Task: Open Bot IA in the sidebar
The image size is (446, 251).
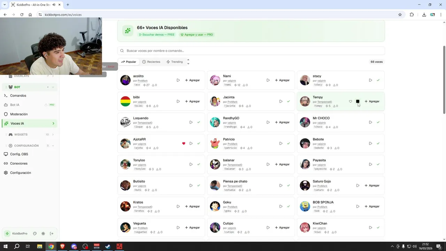Action: 30,105
